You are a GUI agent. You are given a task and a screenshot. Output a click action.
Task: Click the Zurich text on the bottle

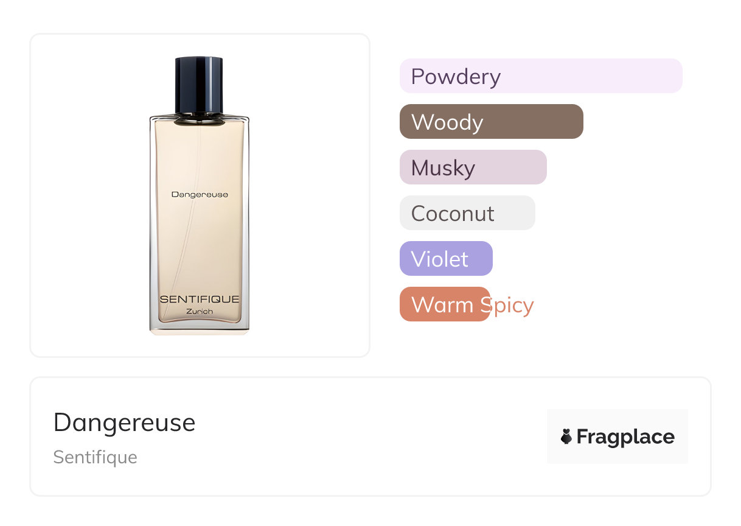(200, 312)
